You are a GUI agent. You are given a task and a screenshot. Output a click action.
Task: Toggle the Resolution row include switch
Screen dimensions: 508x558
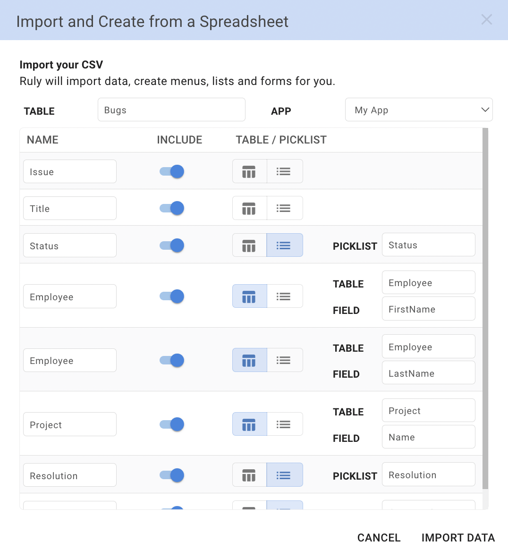pos(172,475)
